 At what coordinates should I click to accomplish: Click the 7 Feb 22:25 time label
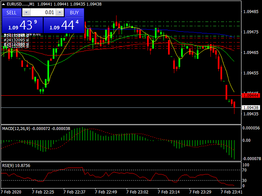tap(43, 192)
